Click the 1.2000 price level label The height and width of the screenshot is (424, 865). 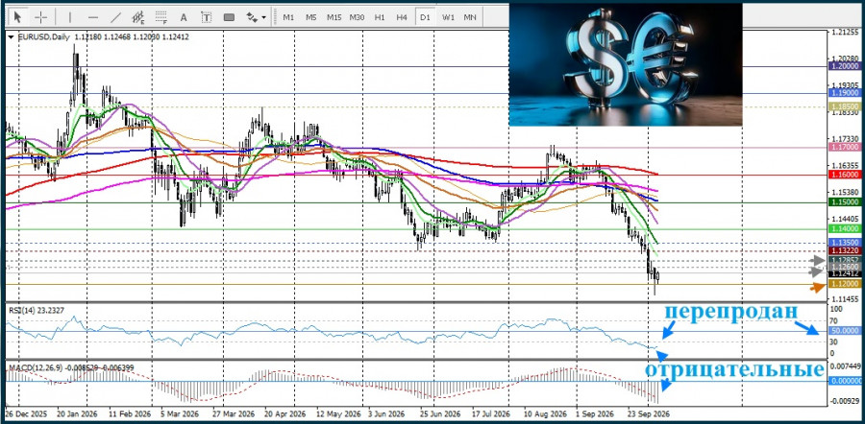844,65
